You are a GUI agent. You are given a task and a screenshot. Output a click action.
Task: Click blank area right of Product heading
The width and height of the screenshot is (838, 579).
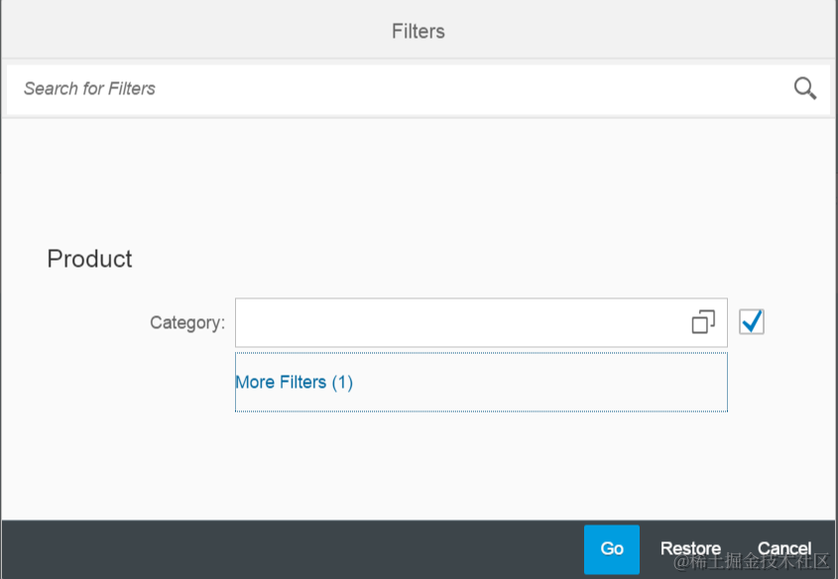(x=446, y=259)
